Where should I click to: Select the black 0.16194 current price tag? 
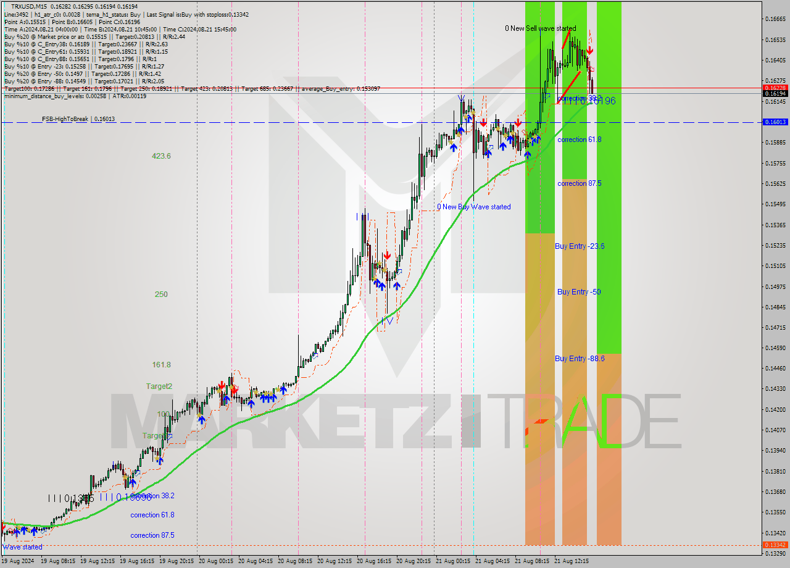click(775, 94)
